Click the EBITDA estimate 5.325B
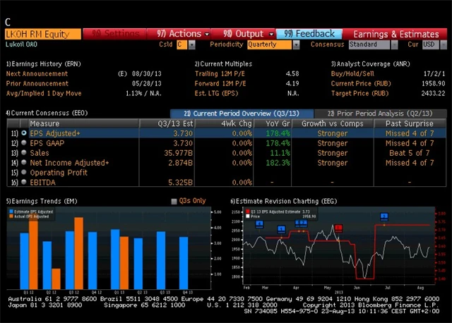Screen dimensions: 452x323 click(x=181, y=182)
